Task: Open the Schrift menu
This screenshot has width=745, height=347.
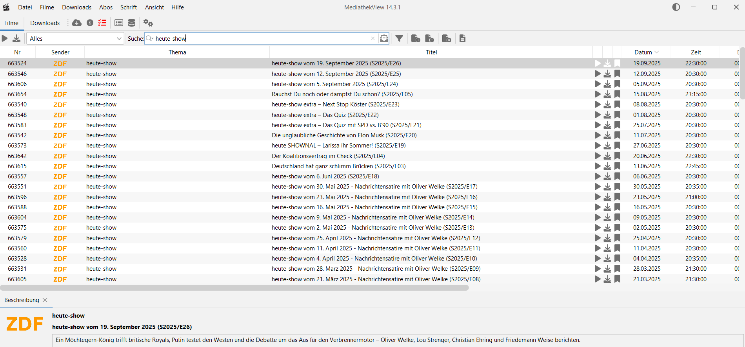Action: (x=129, y=7)
